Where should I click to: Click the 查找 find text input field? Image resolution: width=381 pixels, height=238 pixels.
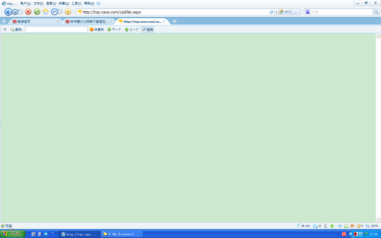56,30
